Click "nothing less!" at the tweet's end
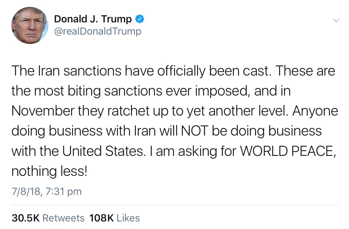Screen dimensions: 349x229 pyautogui.click(x=49, y=171)
